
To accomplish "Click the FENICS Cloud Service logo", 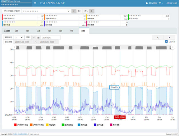I will [x=11, y=1].
